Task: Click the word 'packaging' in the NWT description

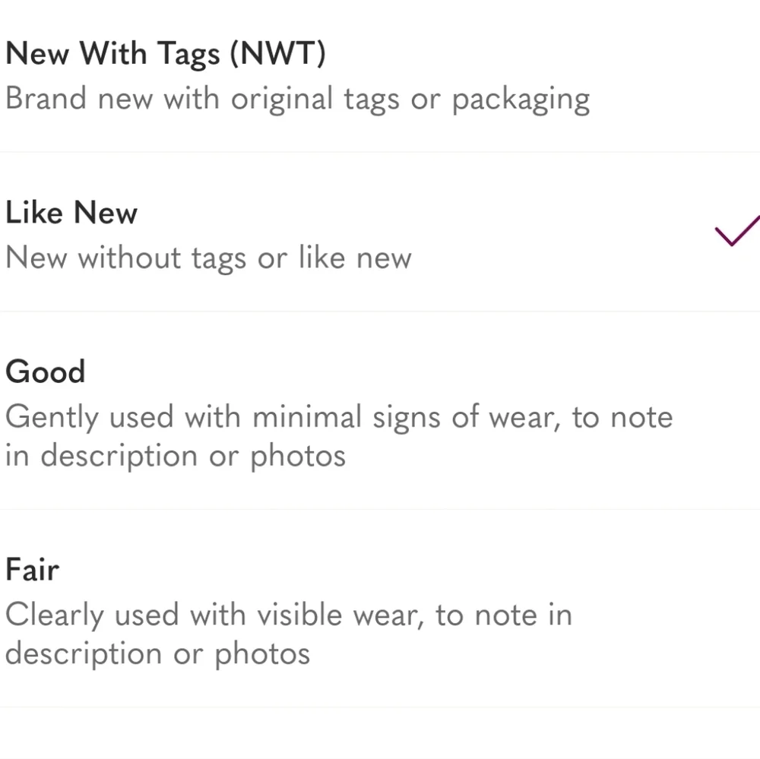Action: [x=521, y=101]
